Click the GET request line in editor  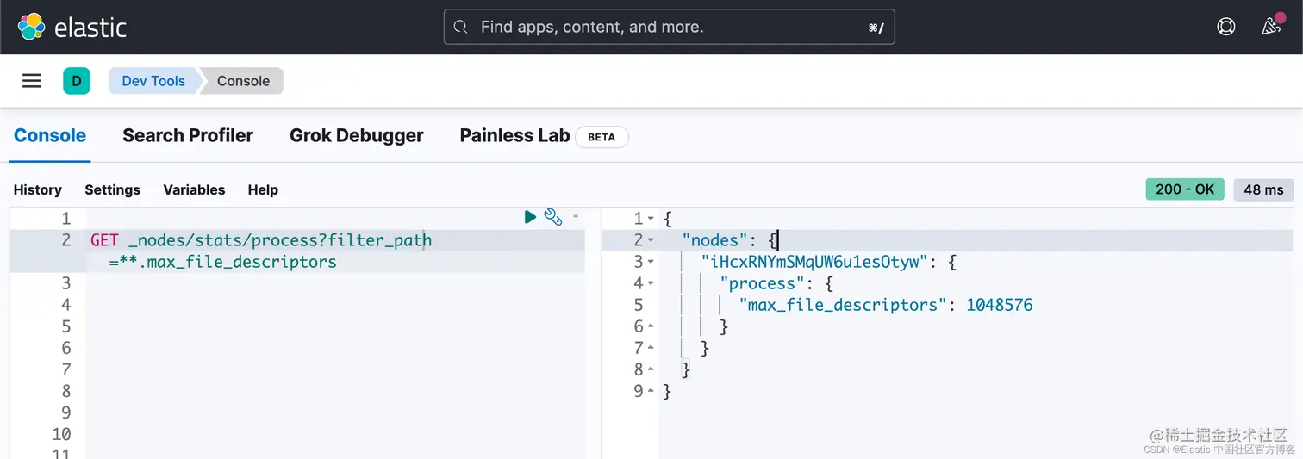[260, 240]
